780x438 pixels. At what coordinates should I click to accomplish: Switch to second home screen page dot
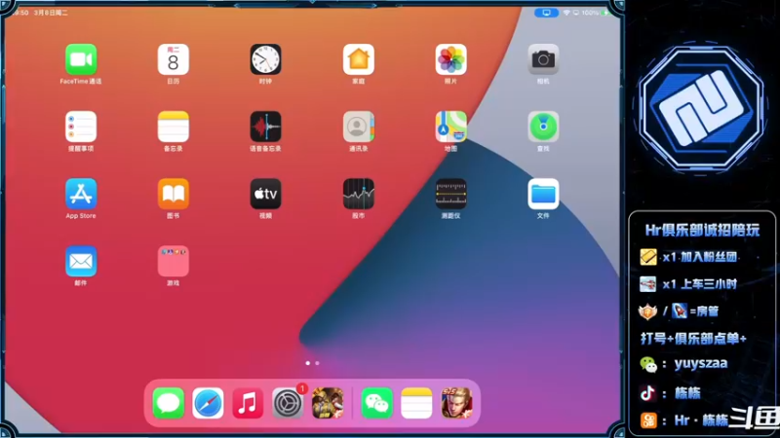pos(318,363)
